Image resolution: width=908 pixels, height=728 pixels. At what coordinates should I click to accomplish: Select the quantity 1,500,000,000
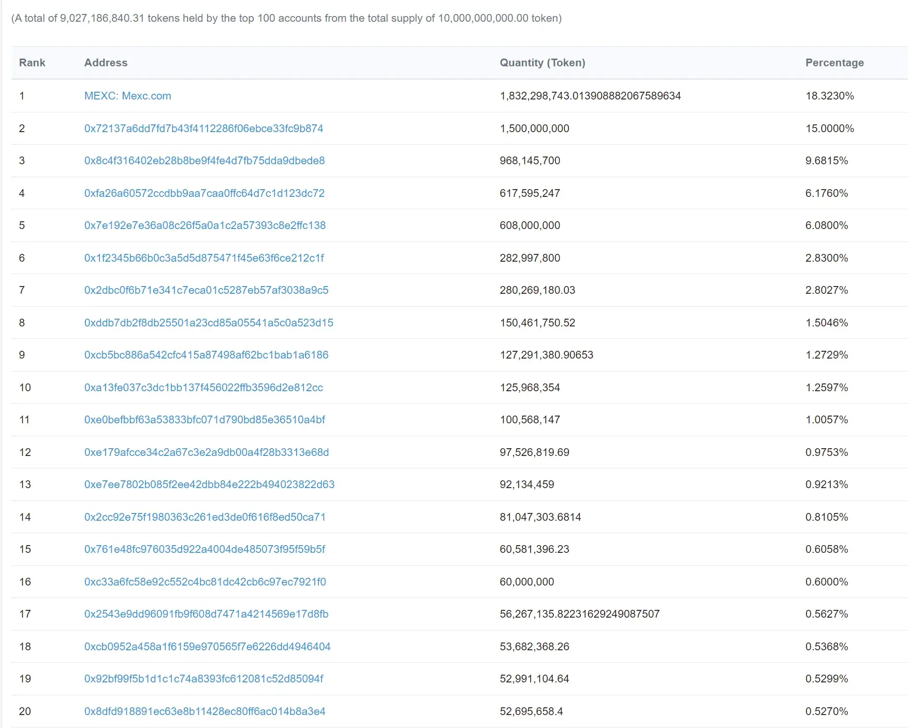click(534, 129)
